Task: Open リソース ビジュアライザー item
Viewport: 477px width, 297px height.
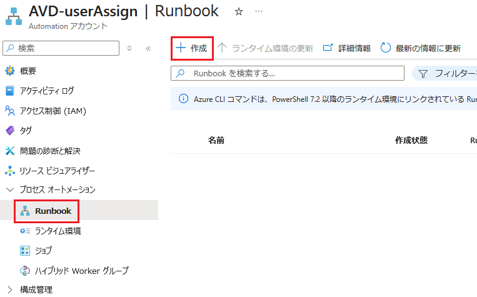Action: click(x=57, y=171)
